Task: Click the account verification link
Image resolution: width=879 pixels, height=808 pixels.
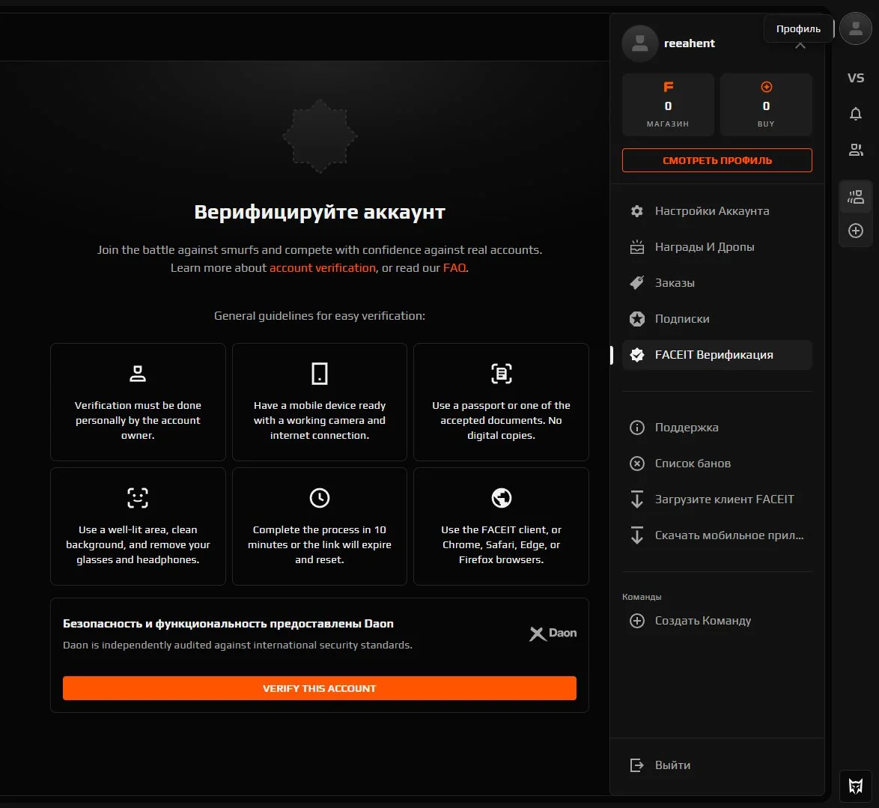Action: 323,268
